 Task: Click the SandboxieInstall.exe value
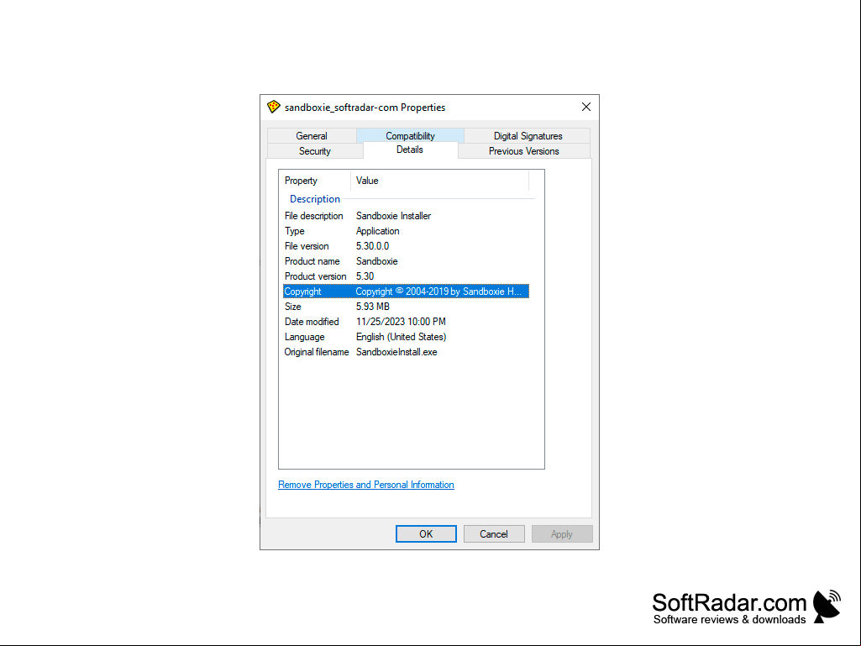pos(396,352)
